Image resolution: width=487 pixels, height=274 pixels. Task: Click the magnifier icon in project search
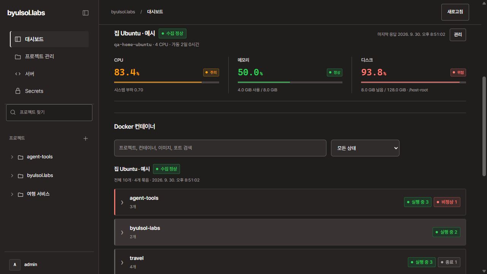click(x=13, y=112)
